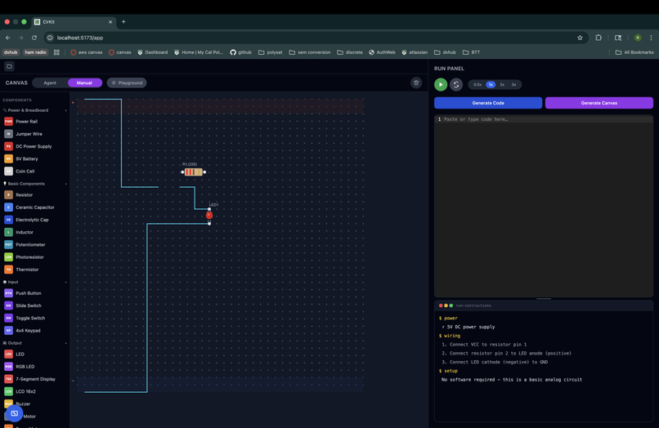
Task: Click the Generate Canvas button
Action: (x=598, y=103)
